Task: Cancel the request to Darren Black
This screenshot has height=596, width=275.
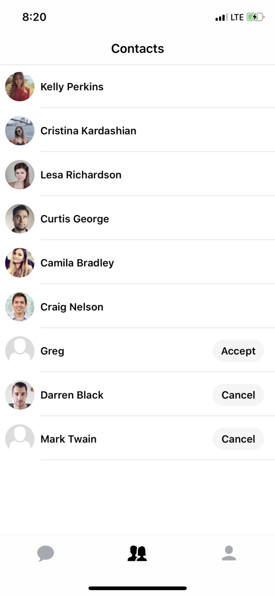Action: (238, 395)
